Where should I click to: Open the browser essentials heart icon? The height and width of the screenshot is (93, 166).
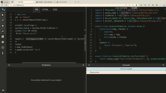[157, 5]
